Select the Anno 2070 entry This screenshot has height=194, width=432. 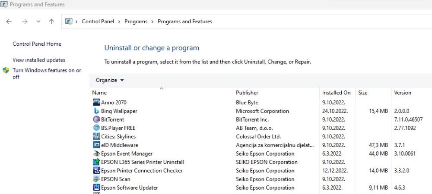[114, 103]
